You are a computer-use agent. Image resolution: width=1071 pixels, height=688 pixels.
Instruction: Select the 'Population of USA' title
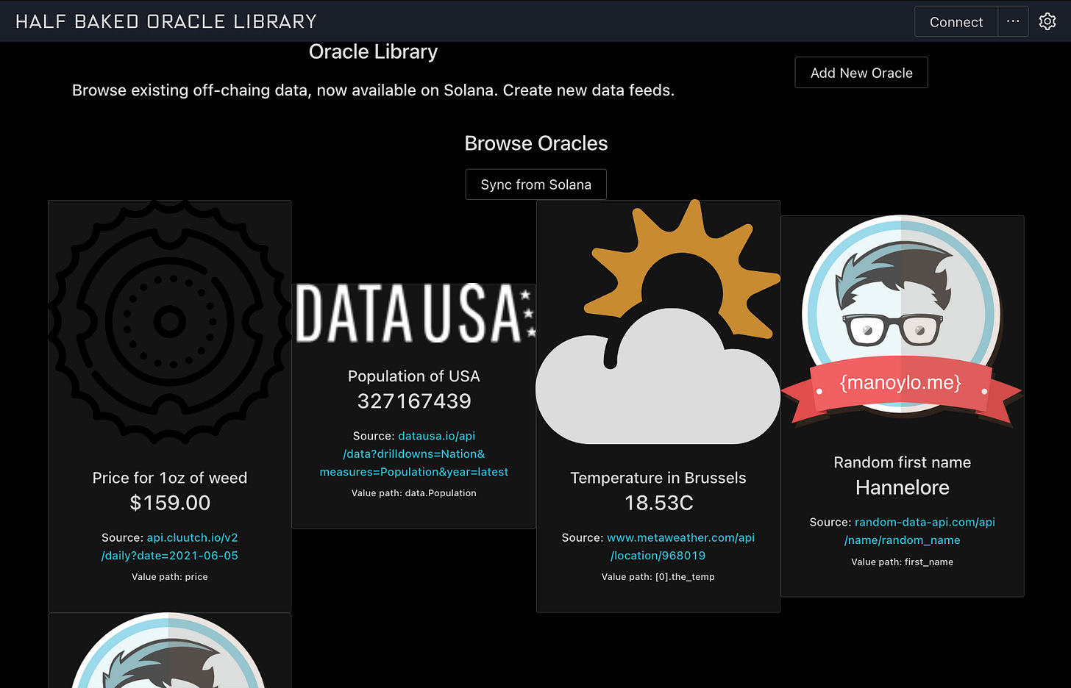point(413,376)
